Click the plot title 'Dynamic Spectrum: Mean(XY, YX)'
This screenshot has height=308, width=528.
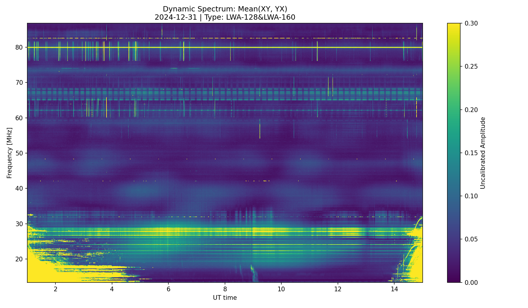(225, 9)
